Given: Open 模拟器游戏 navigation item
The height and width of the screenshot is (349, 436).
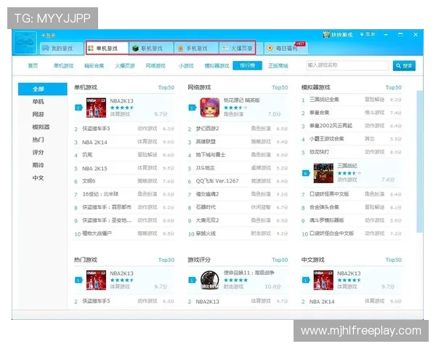Looking at the screenshot, I should pyautogui.click(x=217, y=65).
